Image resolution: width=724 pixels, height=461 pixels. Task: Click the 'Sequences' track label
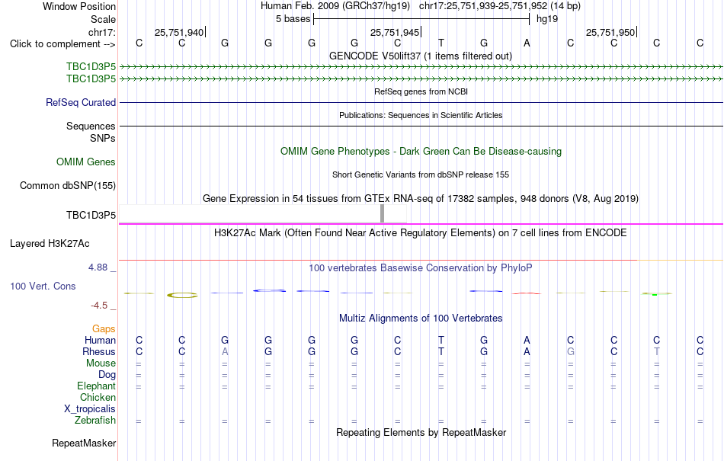coord(91,126)
